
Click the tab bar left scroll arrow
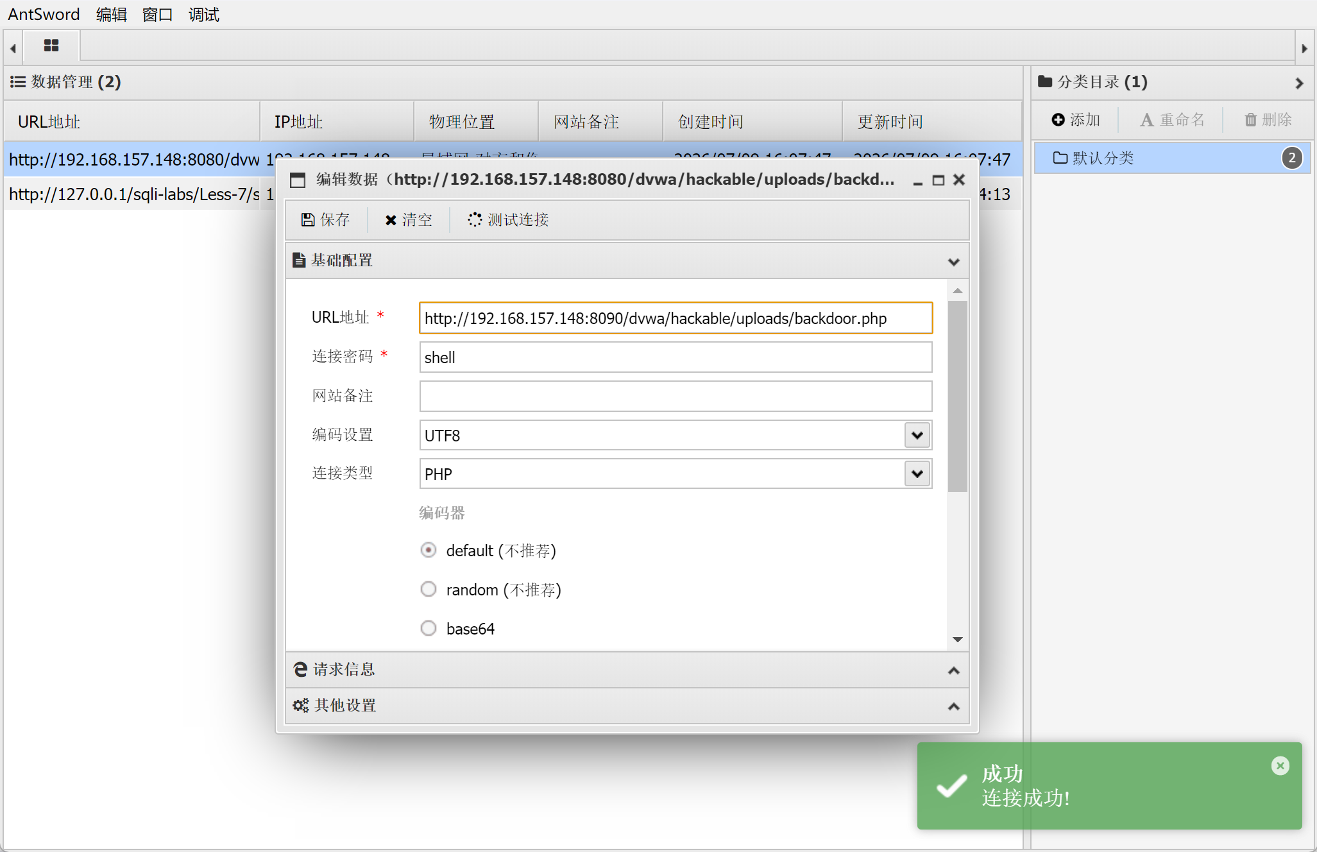pyautogui.click(x=13, y=48)
